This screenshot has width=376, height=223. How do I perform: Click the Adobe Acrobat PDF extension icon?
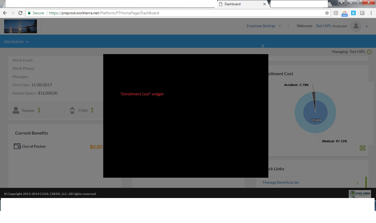coord(336,13)
